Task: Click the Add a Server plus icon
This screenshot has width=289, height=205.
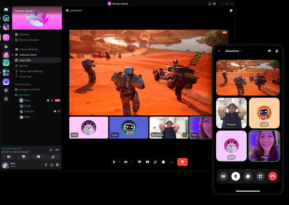Action: coord(6,90)
